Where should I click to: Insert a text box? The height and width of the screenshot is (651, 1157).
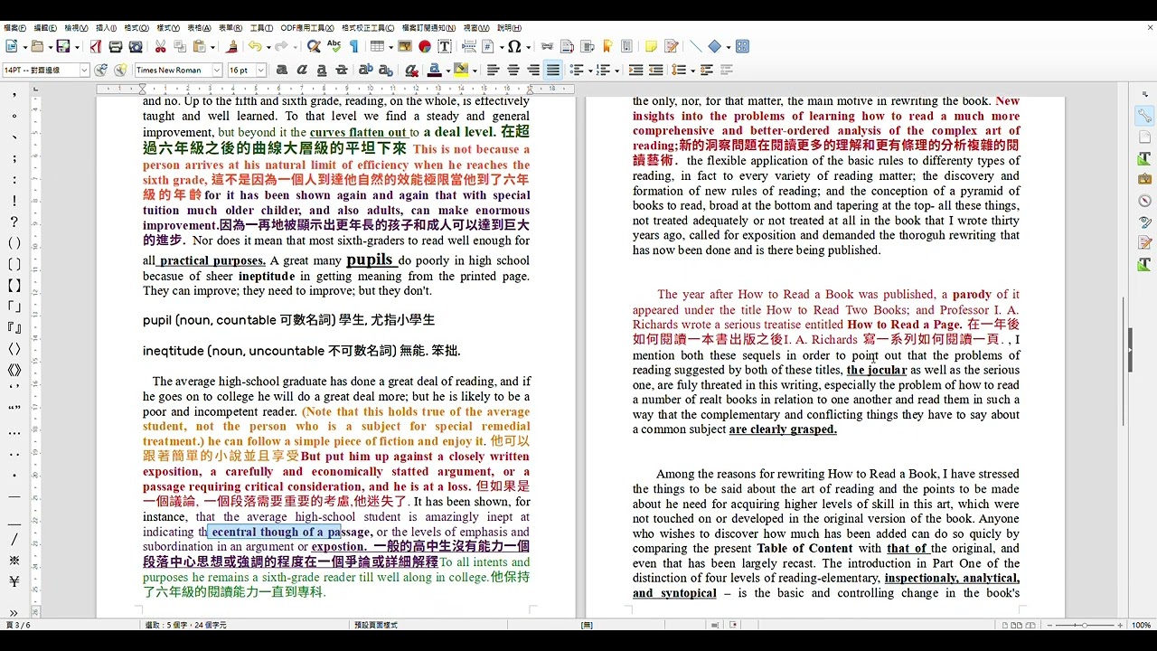[x=445, y=46]
